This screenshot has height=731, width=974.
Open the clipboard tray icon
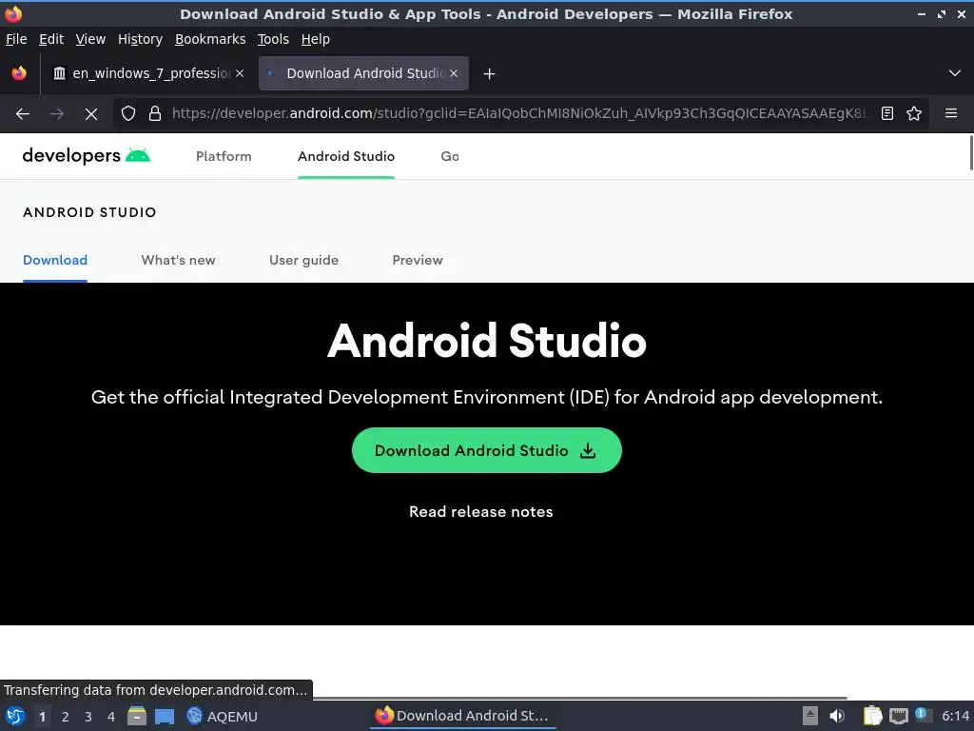click(x=872, y=716)
